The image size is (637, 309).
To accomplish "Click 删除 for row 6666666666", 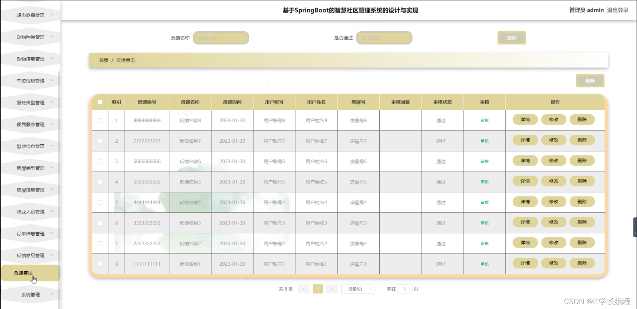I will 582,160.
